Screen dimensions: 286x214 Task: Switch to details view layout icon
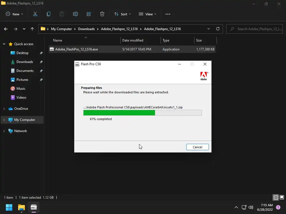(276, 197)
